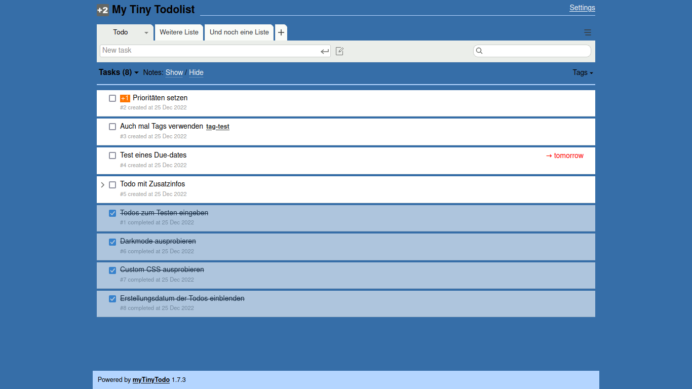Mark Test eines Due-dates as completed
The width and height of the screenshot is (692, 389).
[112, 155]
